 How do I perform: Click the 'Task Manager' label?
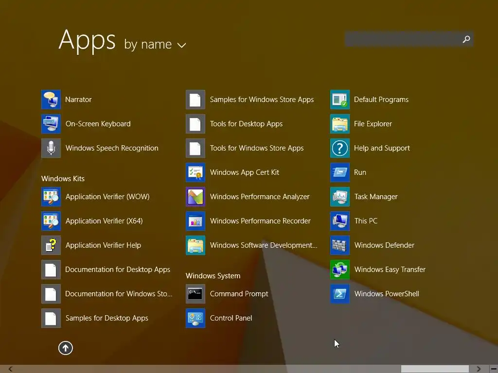376,197
